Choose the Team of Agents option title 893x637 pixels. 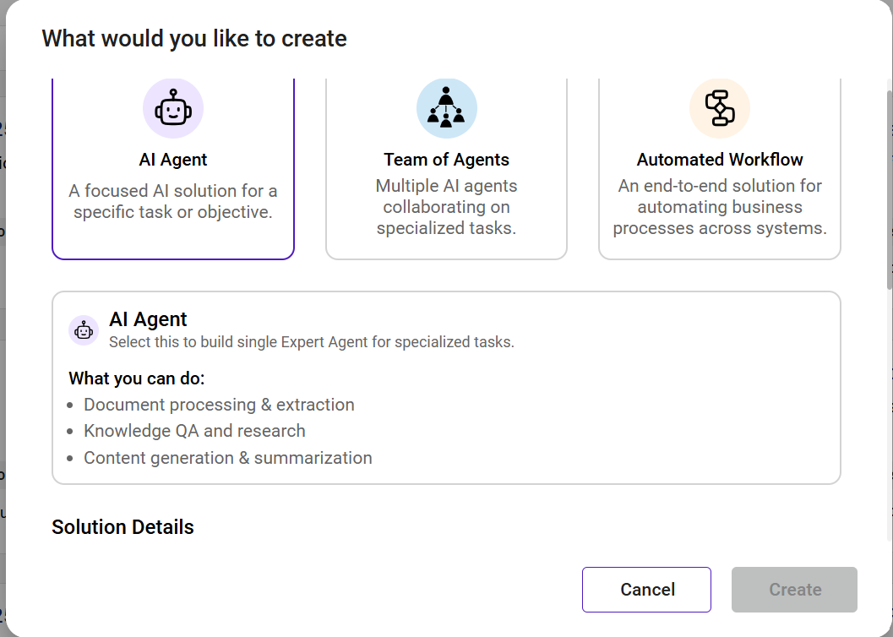(x=446, y=160)
